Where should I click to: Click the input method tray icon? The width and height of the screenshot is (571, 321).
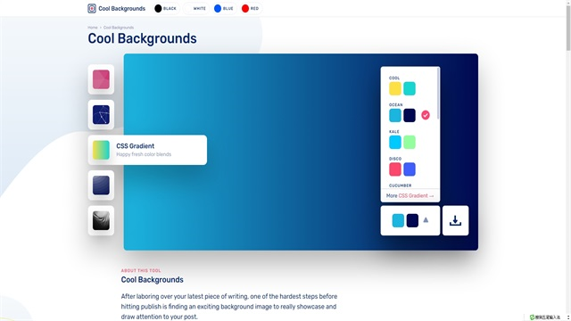click(532, 317)
